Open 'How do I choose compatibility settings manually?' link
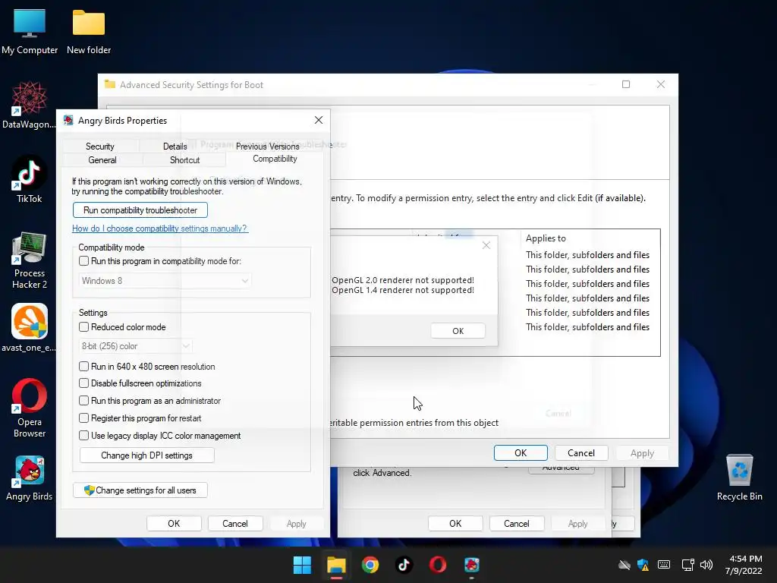Screen dimensions: 777x583 [x=159, y=228]
